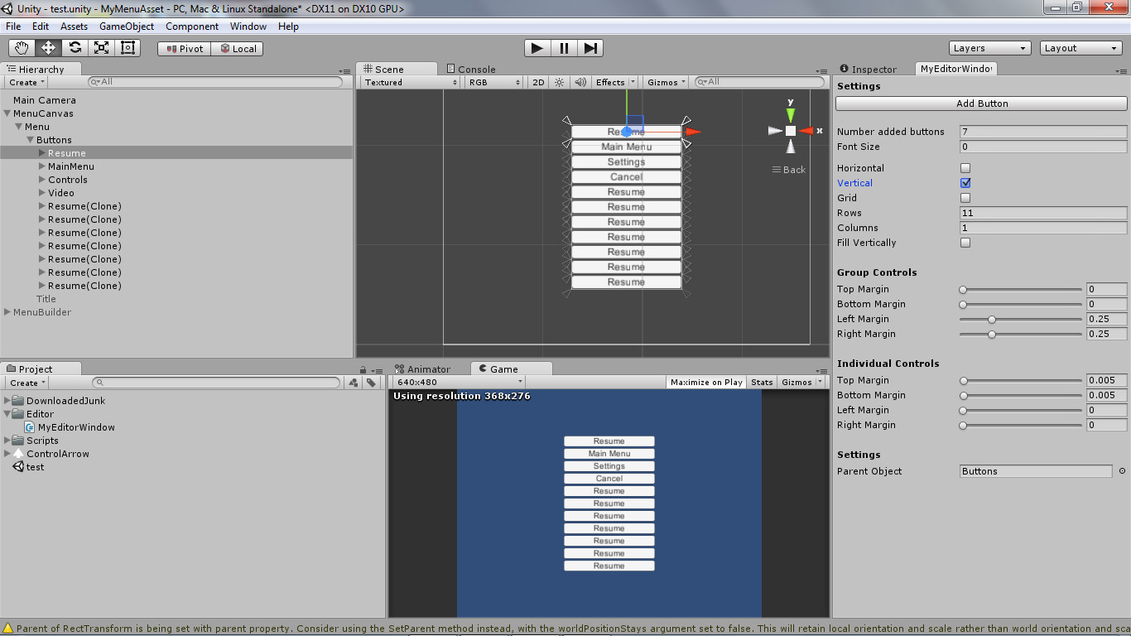
Task: Open the GameObject menu
Action: click(126, 26)
